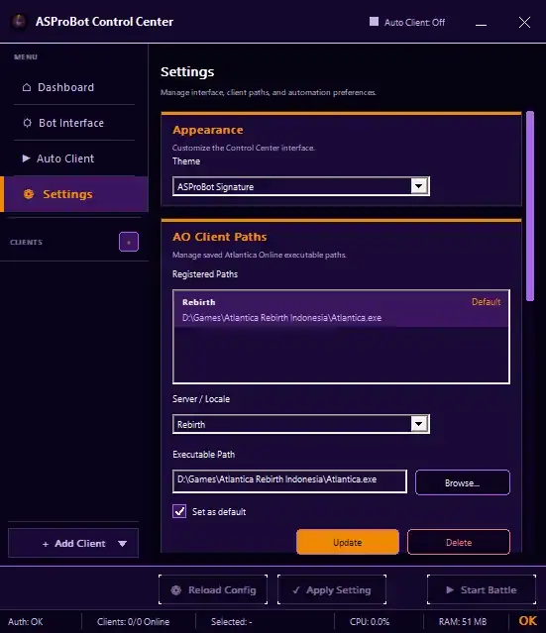Viewport: 546px width, 633px height.
Task: Open the Theme dropdown arrow
Action: click(419, 186)
